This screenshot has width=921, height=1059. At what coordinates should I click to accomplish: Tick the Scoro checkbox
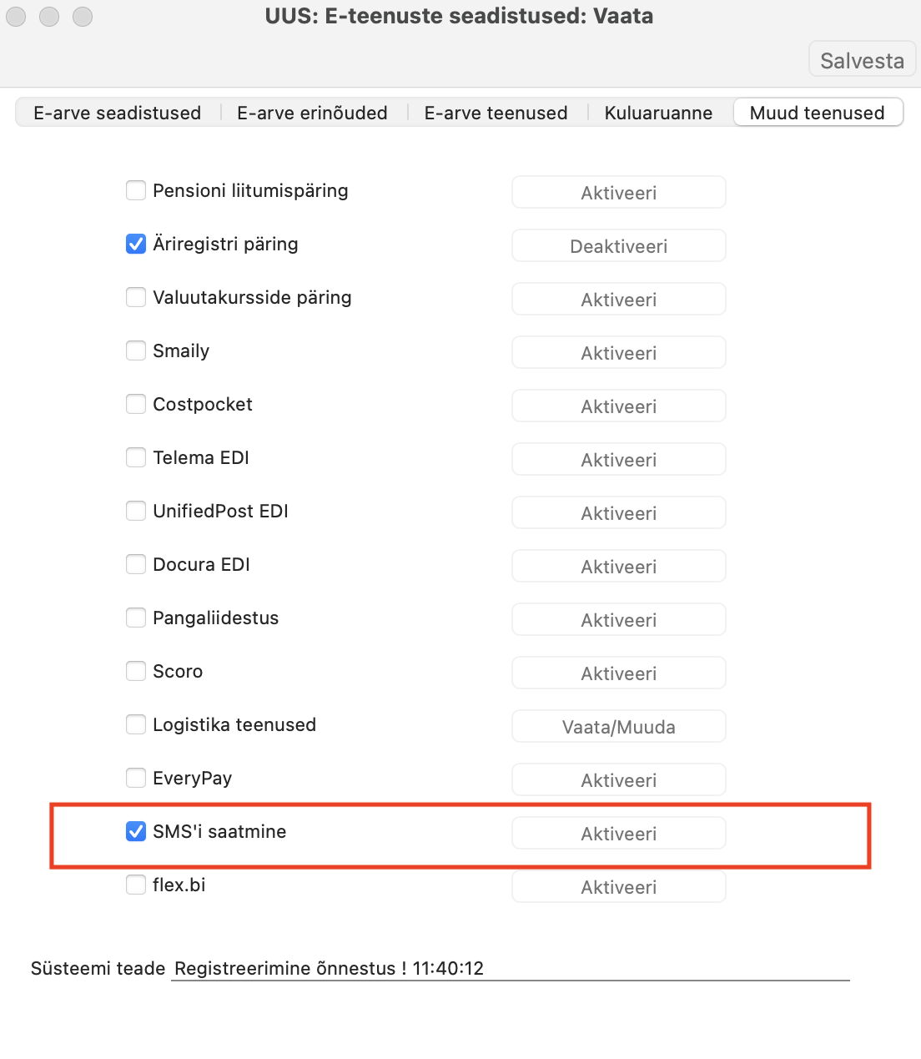(x=136, y=671)
